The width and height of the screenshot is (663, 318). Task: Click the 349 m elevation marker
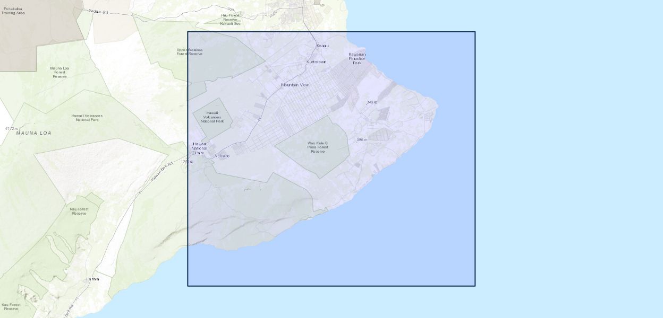pos(371,102)
